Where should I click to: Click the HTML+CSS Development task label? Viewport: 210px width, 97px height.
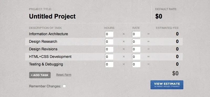50,57
